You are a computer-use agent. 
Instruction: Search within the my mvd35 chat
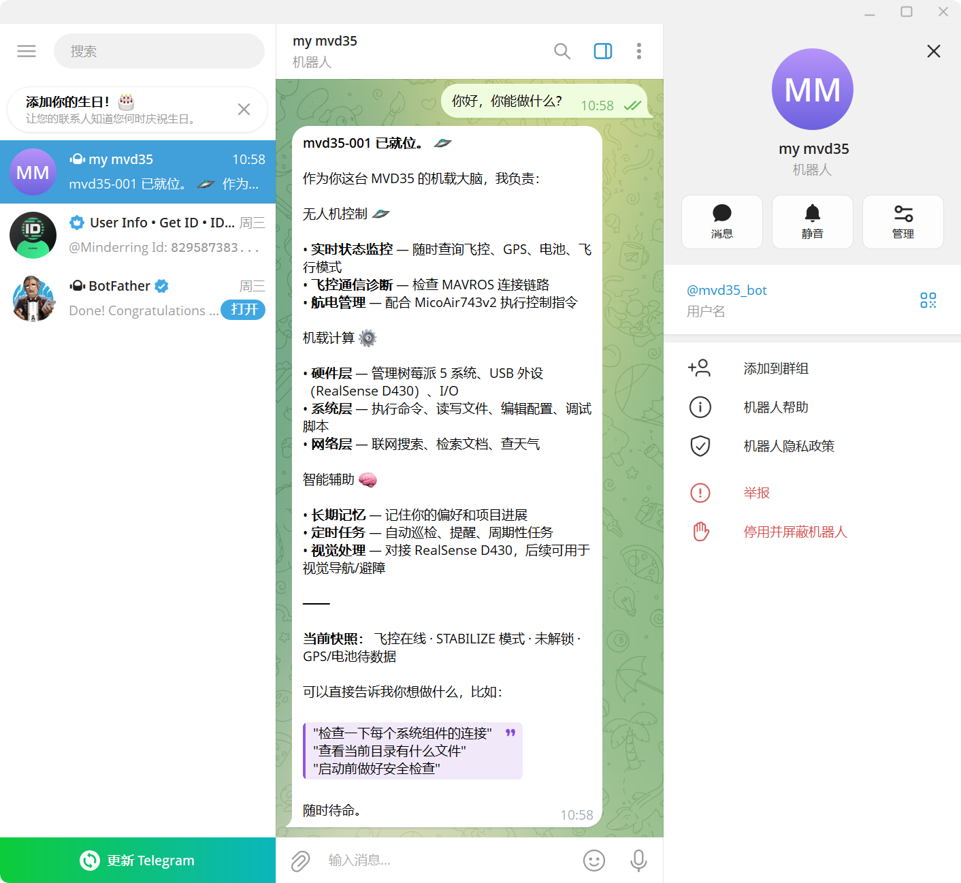pos(562,51)
